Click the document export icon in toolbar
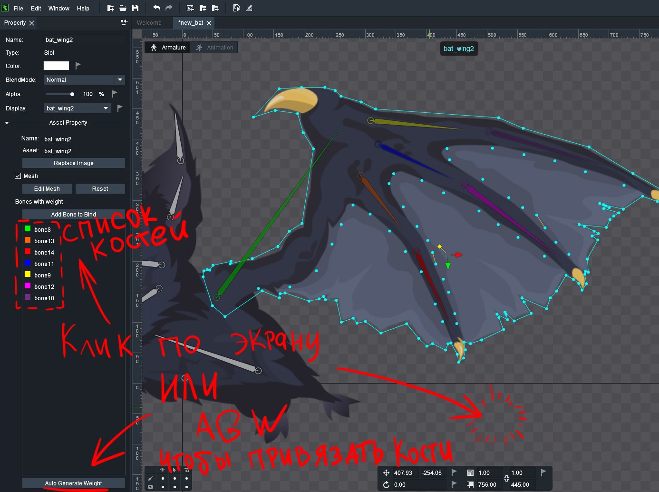Screen dimensions: 659x492 (x=236, y=8)
